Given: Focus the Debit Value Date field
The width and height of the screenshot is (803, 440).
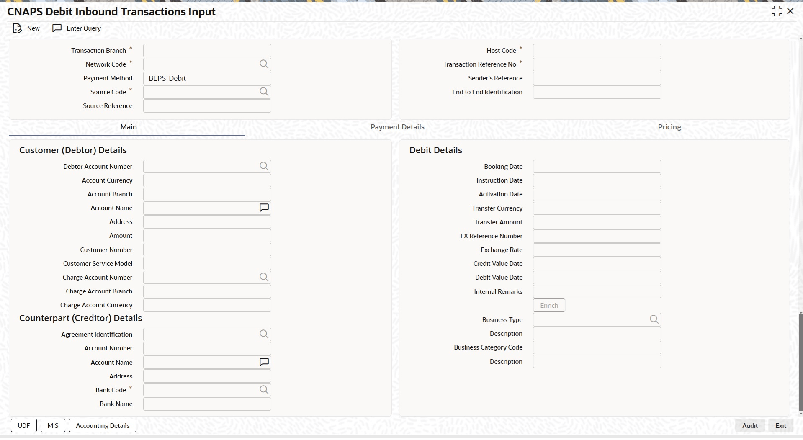Looking at the screenshot, I should click(597, 278).
